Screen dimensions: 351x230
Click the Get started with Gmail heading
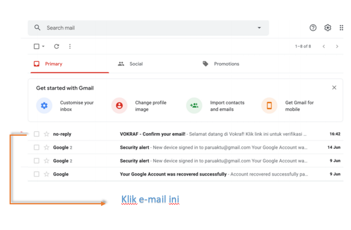65,88
